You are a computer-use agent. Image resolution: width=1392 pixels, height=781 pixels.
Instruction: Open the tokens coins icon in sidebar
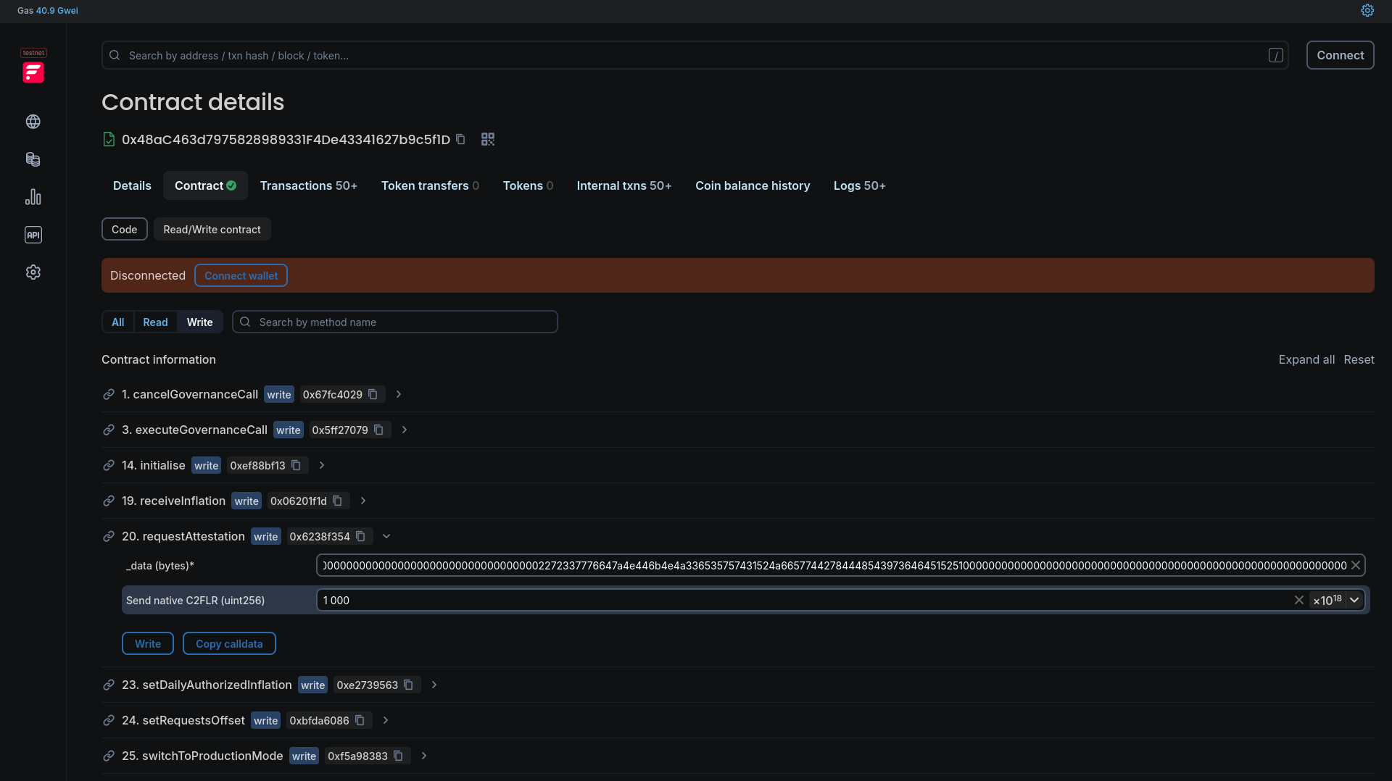click(x=33, y=159)
